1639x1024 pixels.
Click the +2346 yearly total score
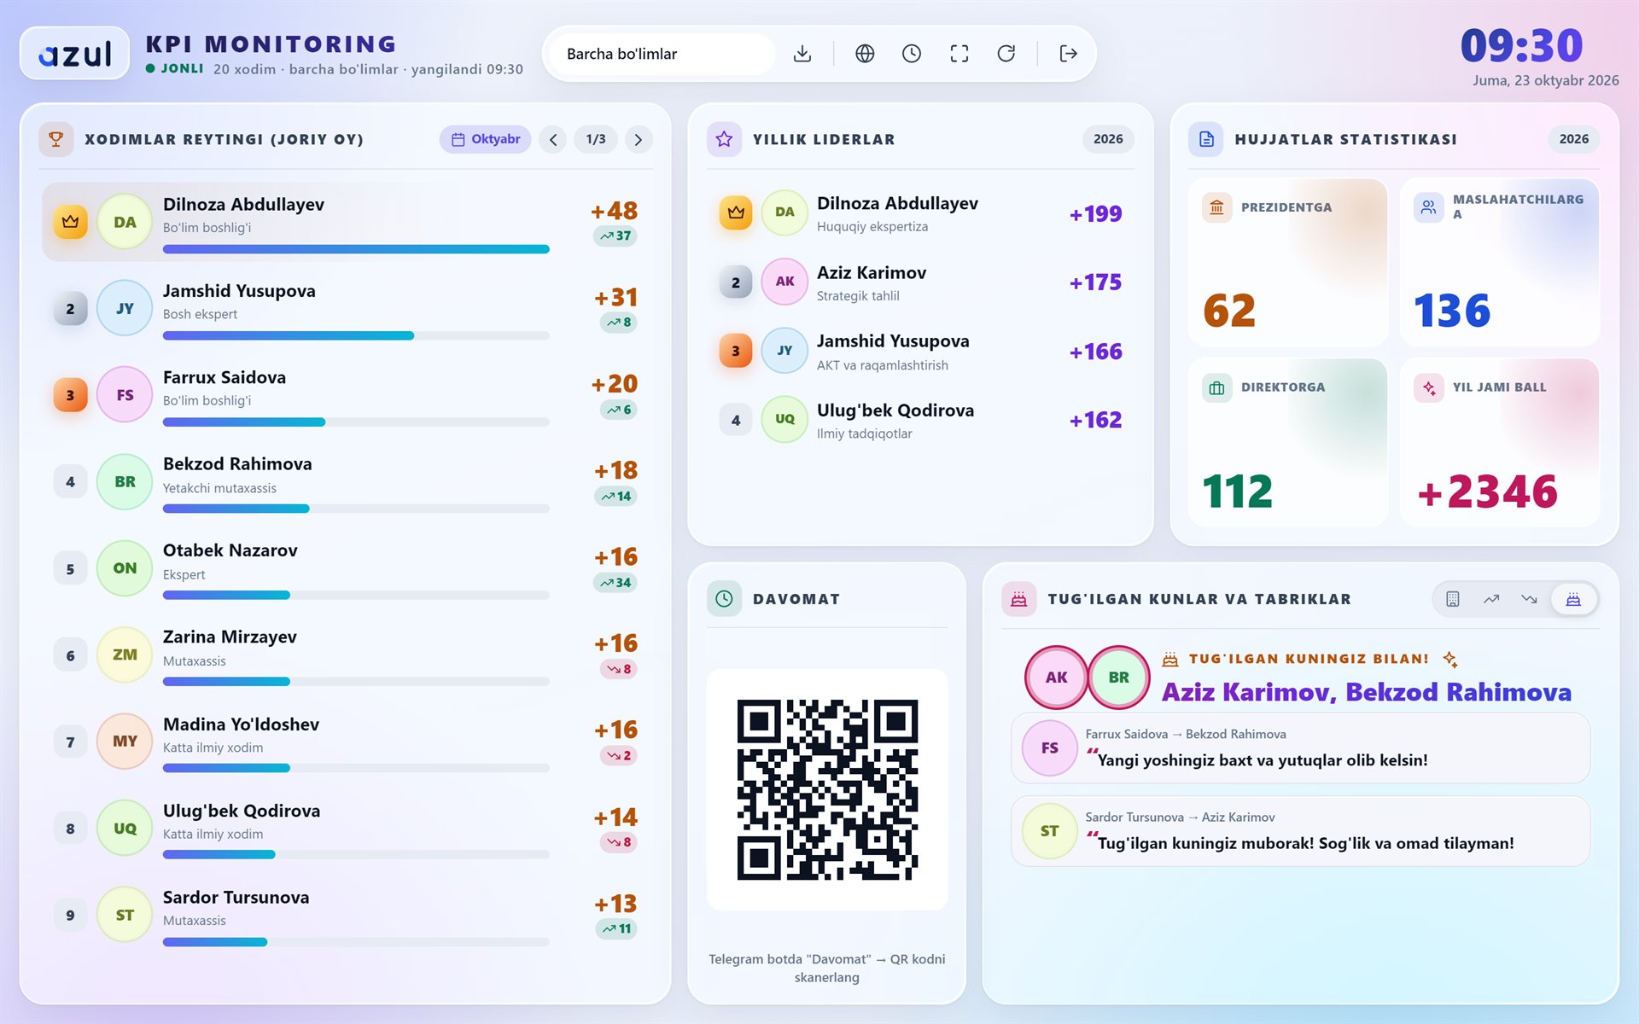(1487, 492)
